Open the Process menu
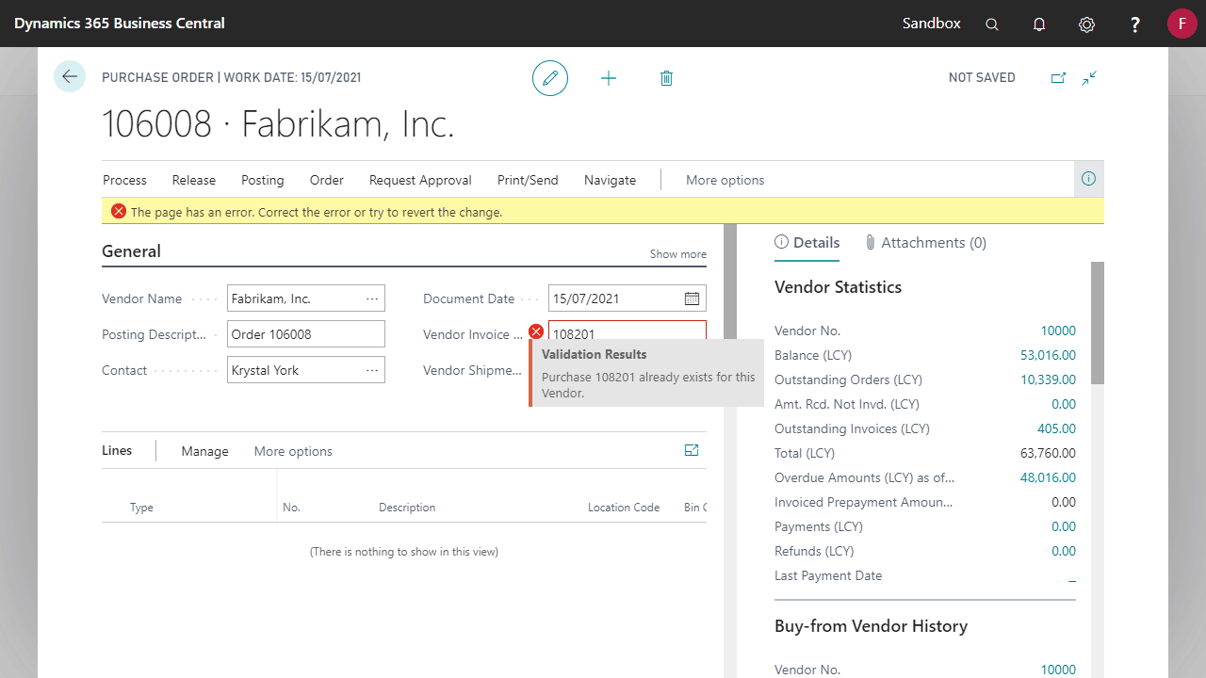The width and height of the screenshot is (1206, 678). (x=125, y=180)
